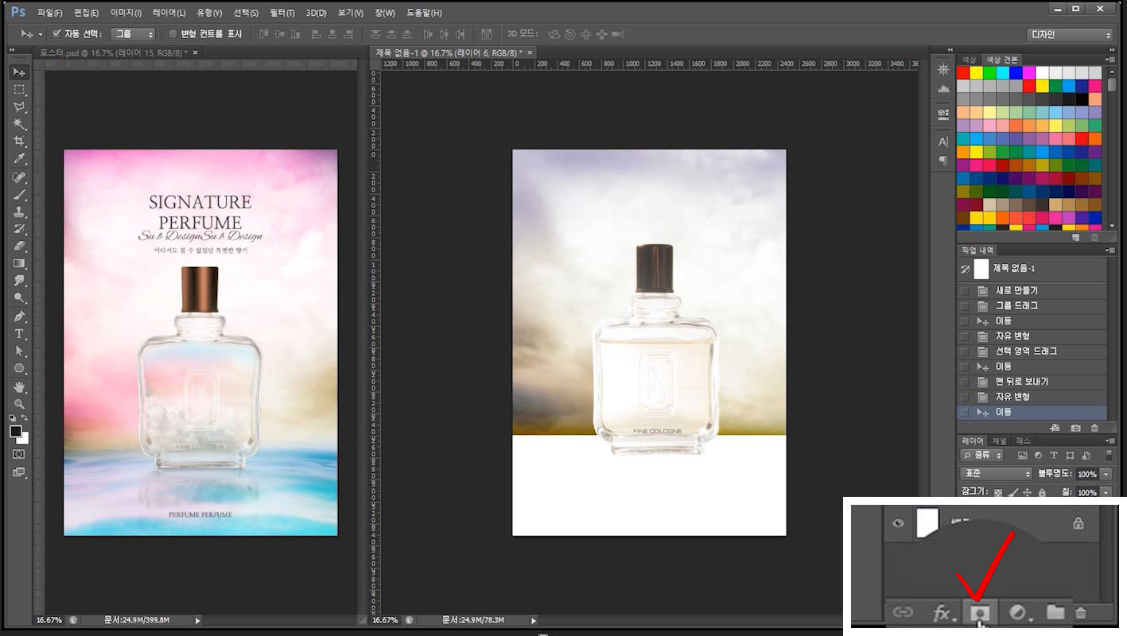
Task: Select the Hand tool
Action: [19, 387]
